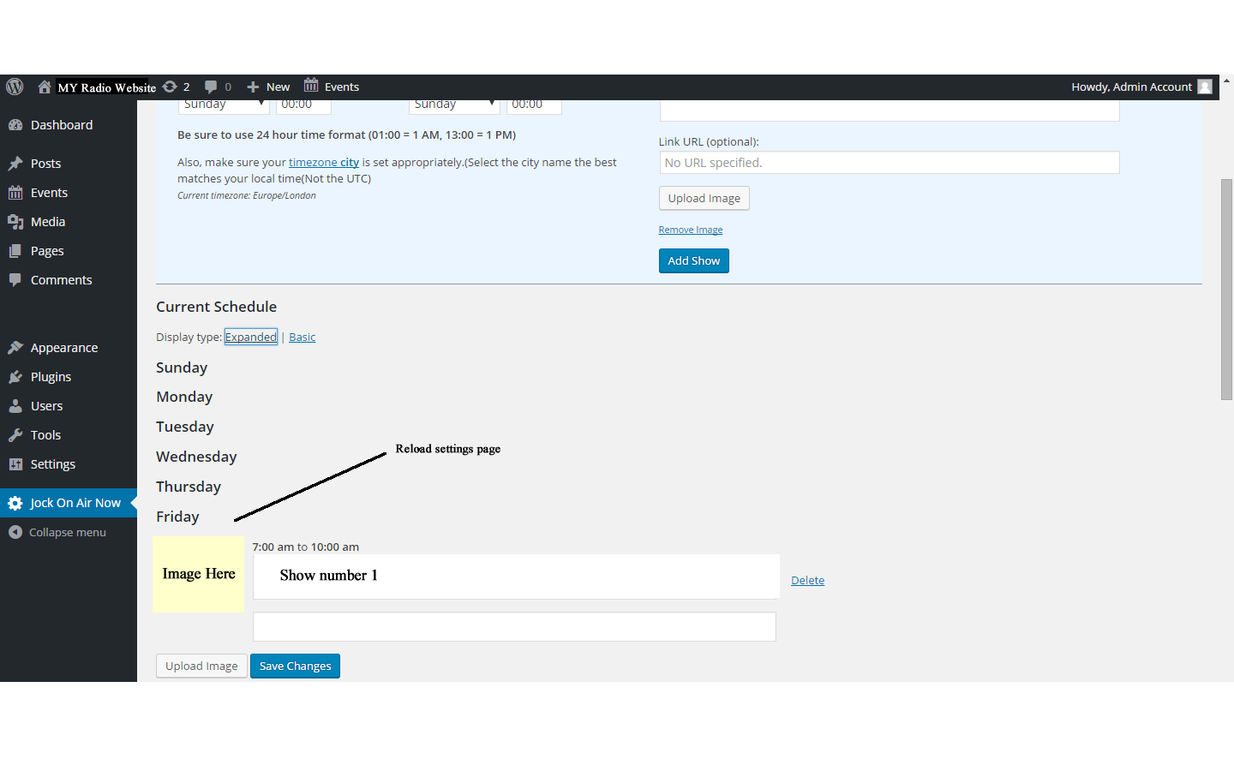Click the Media icon in sidebar

click(15, 222)
